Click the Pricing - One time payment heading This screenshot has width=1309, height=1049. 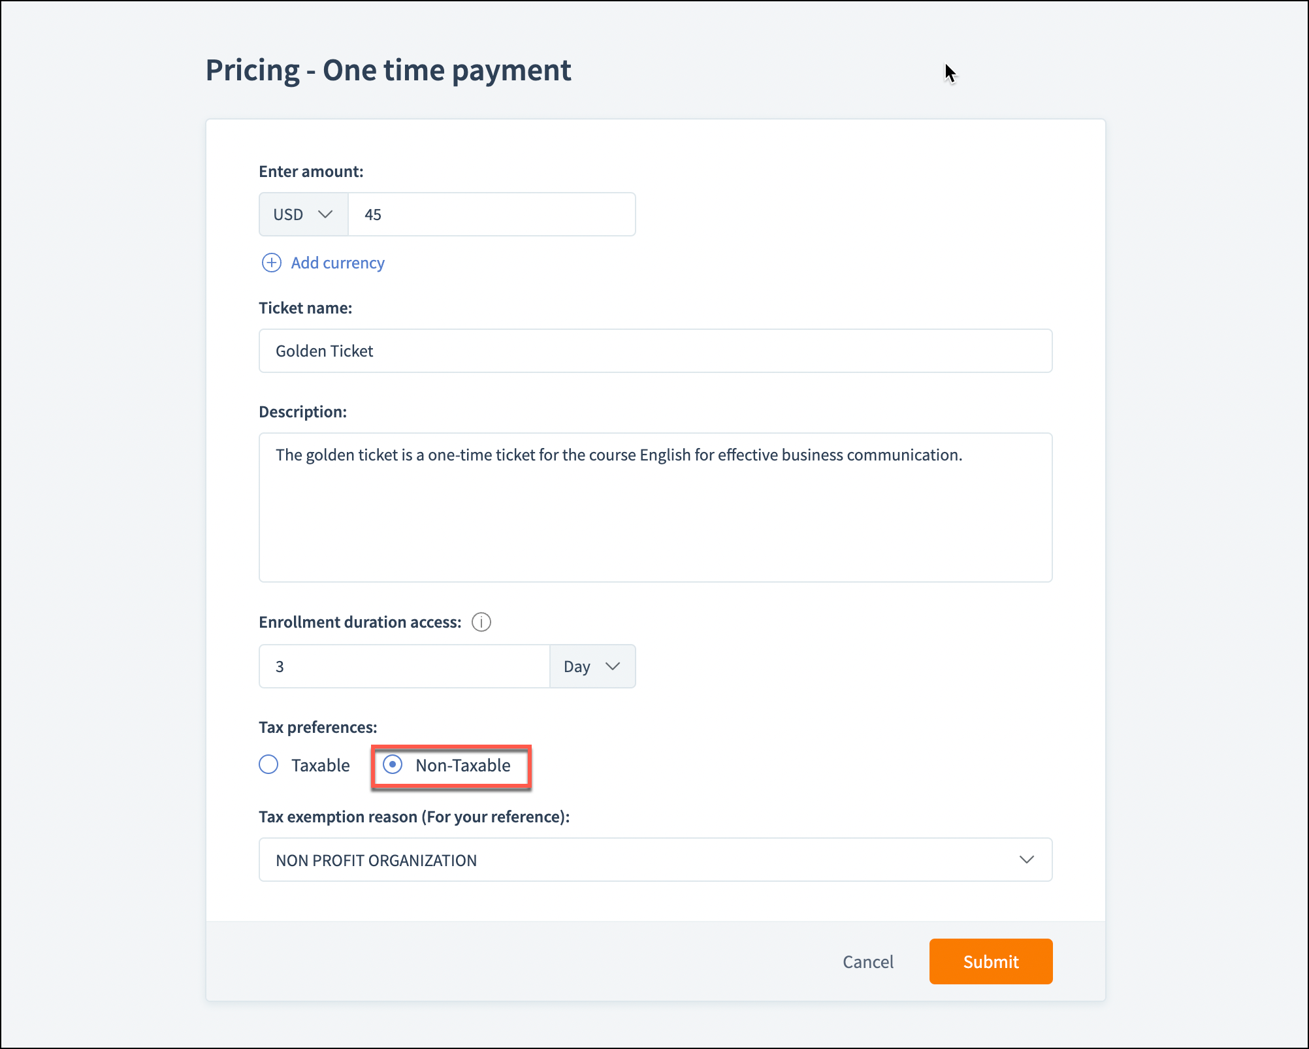(x=388, y=71)
